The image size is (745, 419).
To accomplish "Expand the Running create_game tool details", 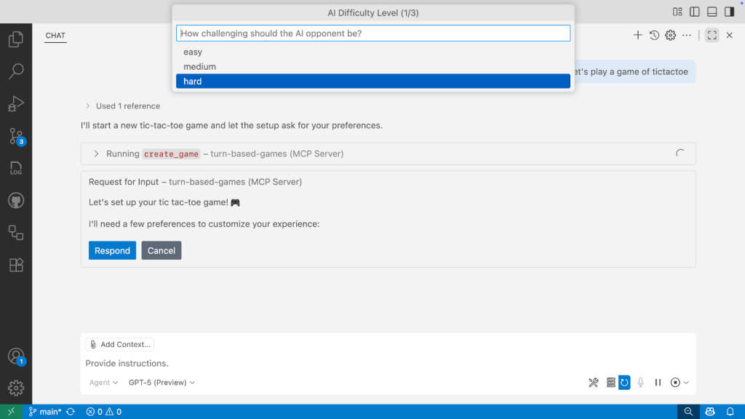I will coord(97,154).
